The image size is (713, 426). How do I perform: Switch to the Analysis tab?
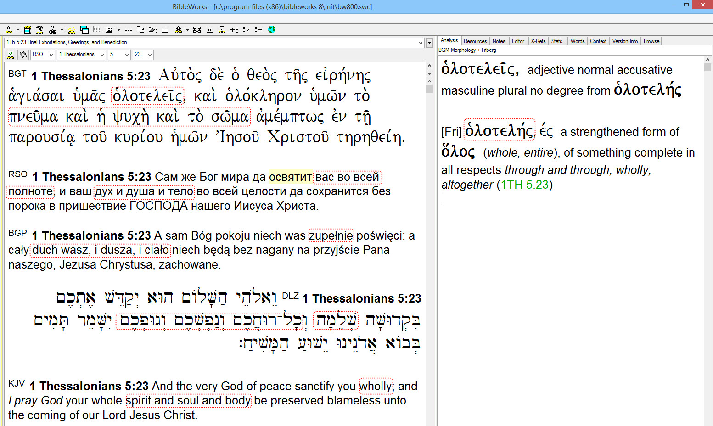tap(449, 41)
